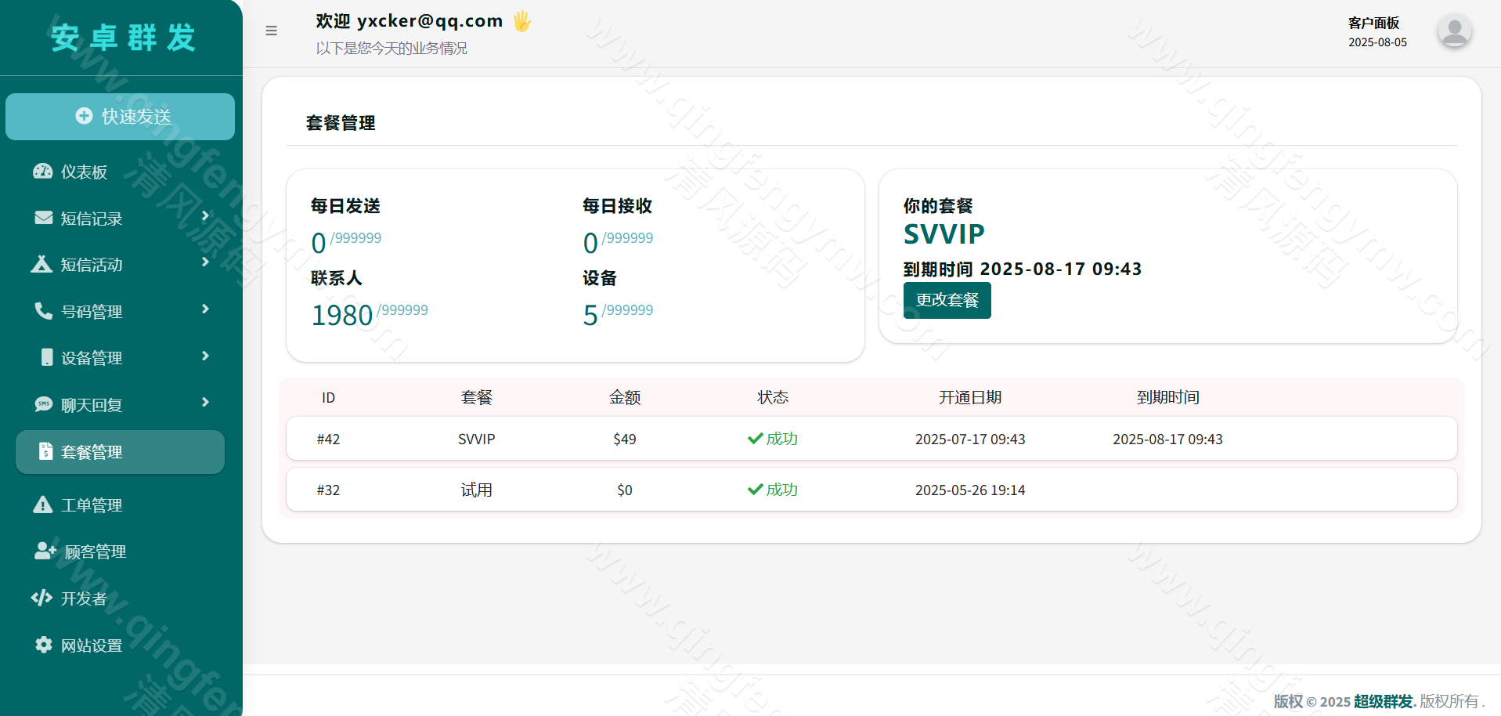Click the 开发者 code brackets icon
1501x716 pixels.
(x=41, y=598)
